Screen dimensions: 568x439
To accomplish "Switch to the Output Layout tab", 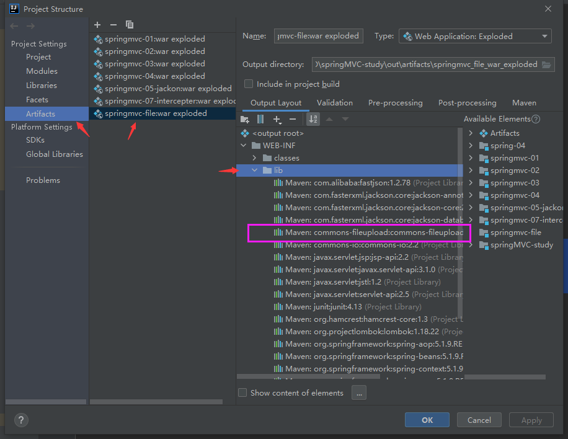I will pos(276,103).
